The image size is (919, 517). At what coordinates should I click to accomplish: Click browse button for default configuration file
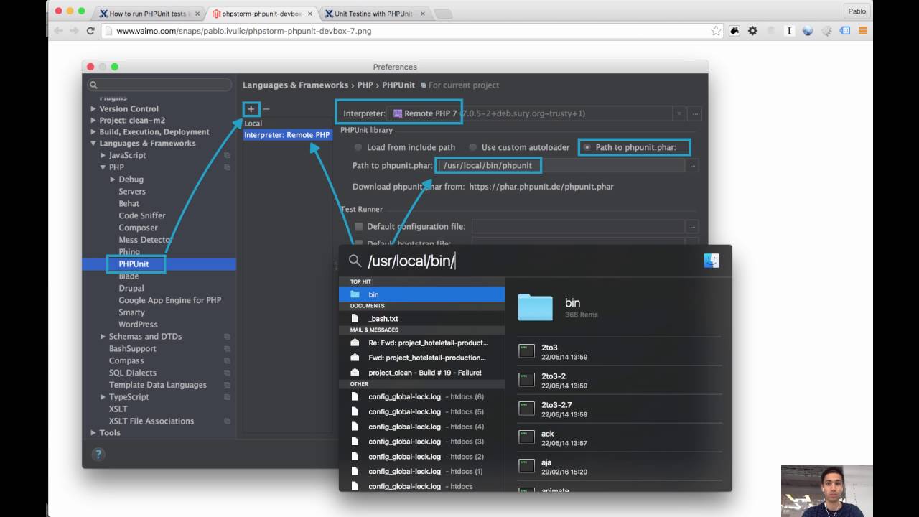(692, 226)
